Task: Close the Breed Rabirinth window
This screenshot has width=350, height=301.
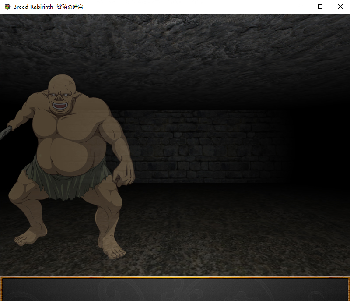Action: 340,7
